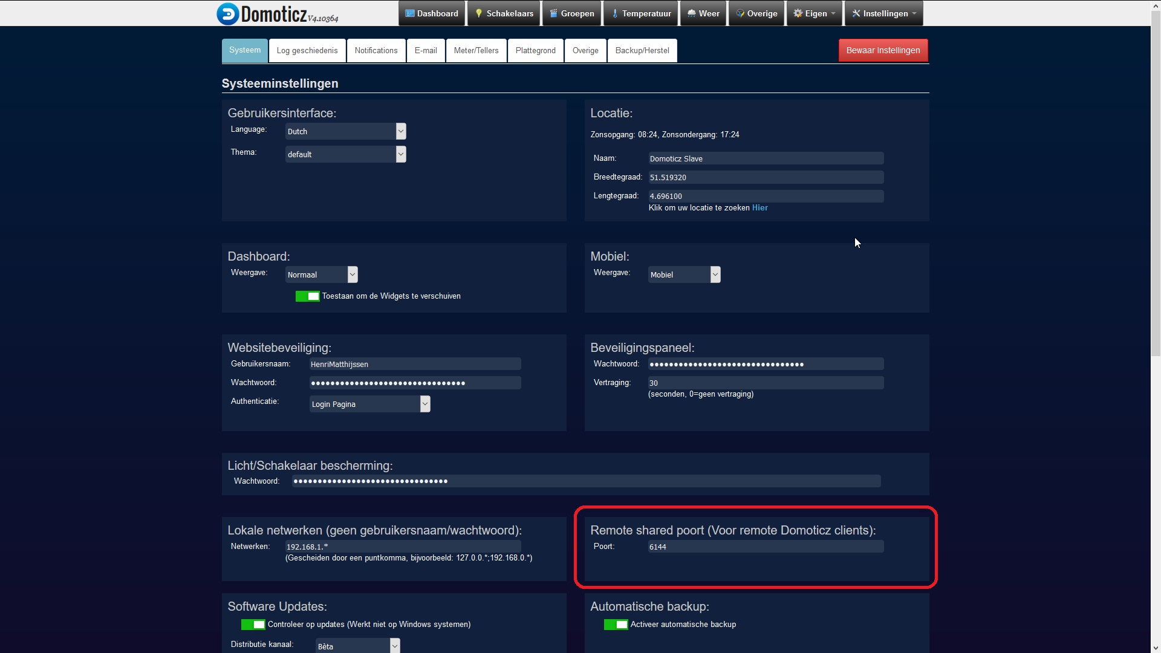Open the Backup/Herstel tab
This screenshot has height=653, width=1161.
click(642, 51)
